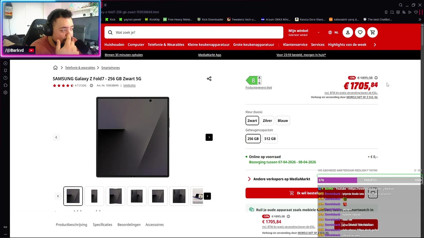Screen dimensions: 424x238
Task: Click the snapshot icon in address bar
Action: pyautogui.click(x=392, y=12)
